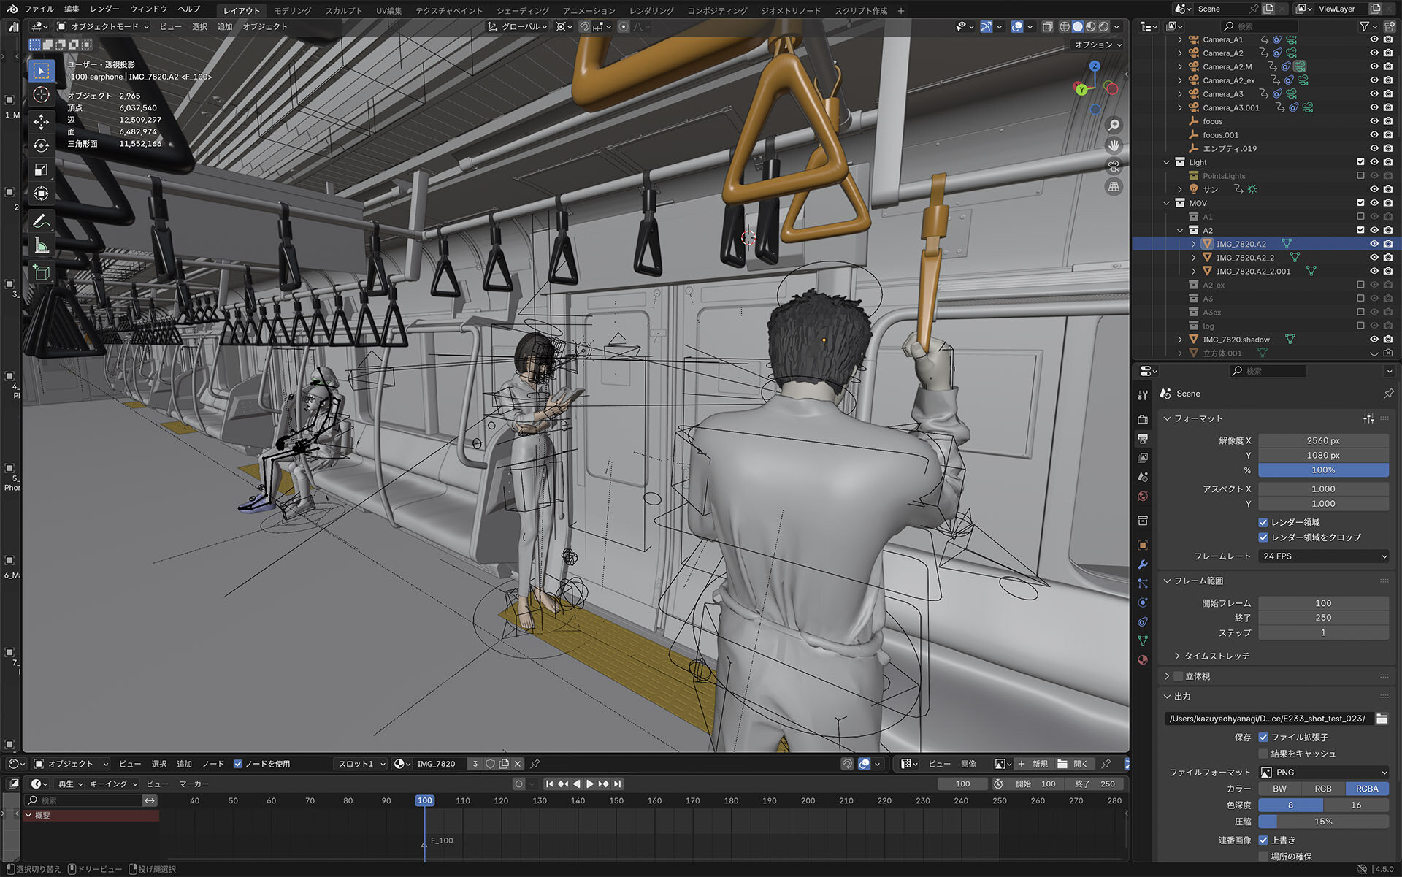
Task: Hide Camera_A2 with its eye icon
Action: [1374, 53]
